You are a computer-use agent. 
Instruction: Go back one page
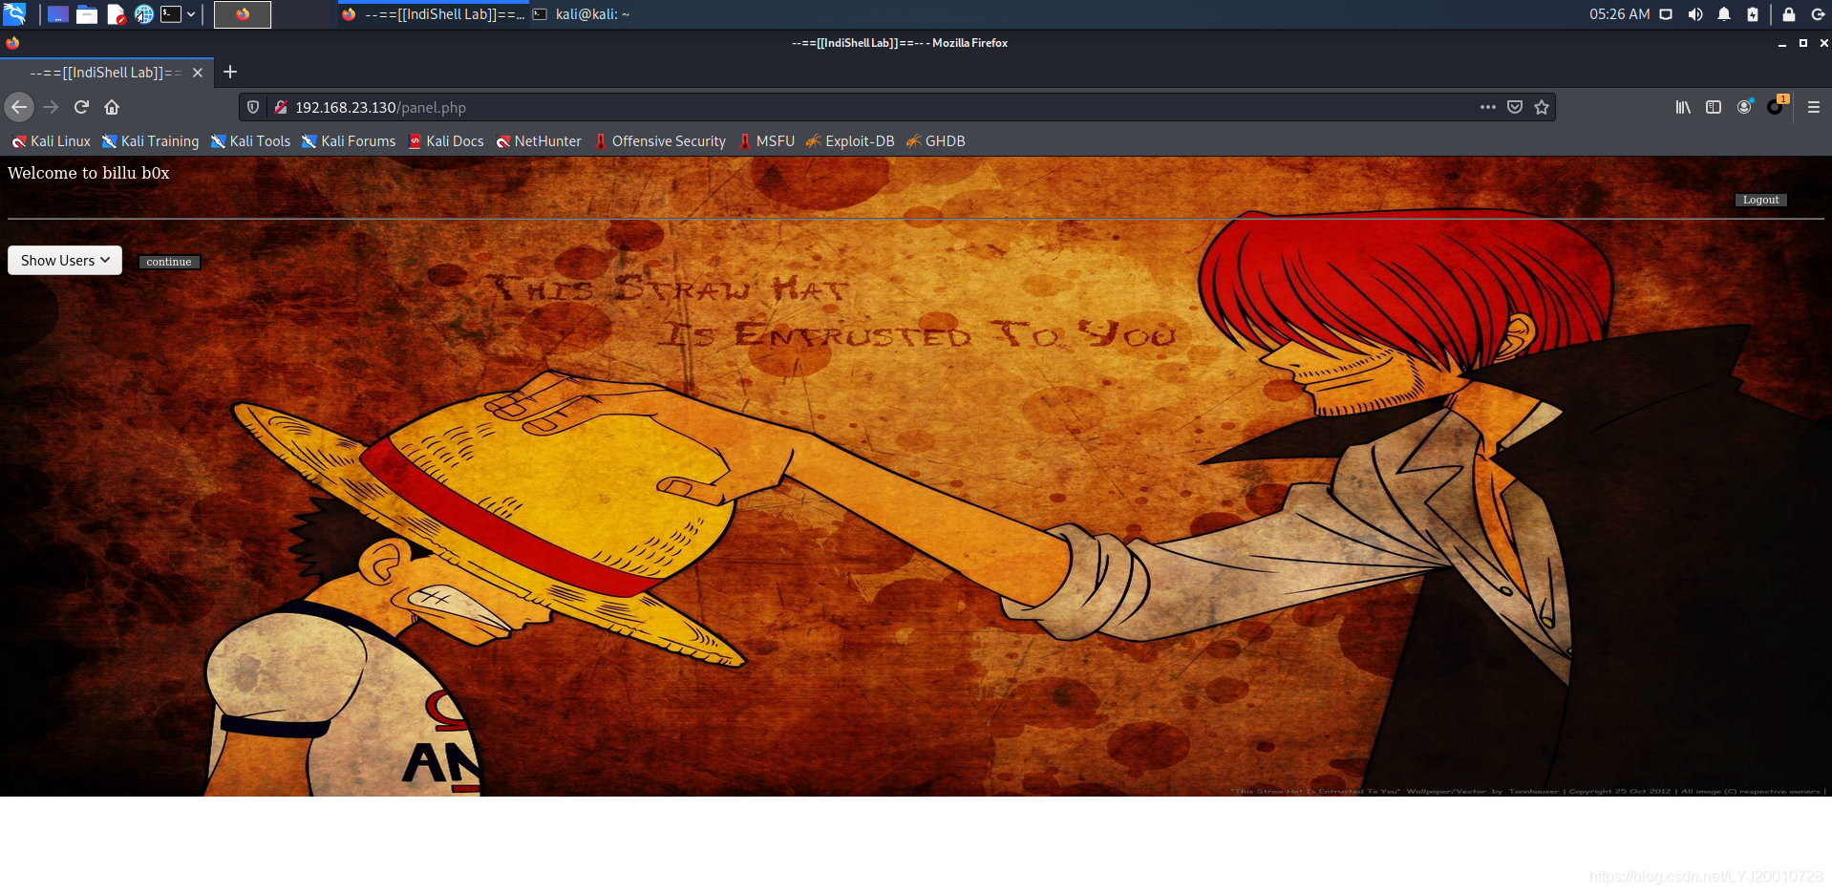tap(19, 107)
